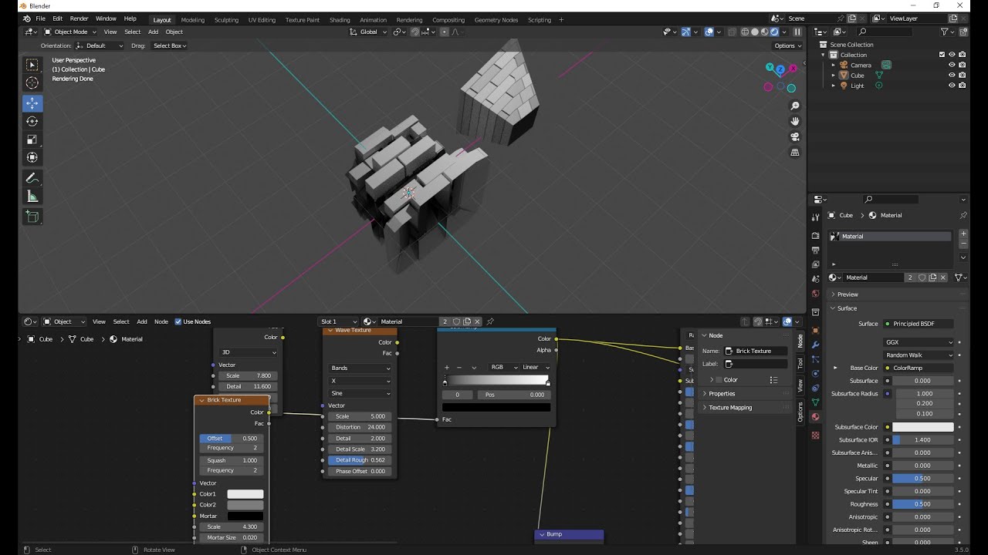Add a color stop with plus on ColorRamp
This screenshot has height=555, width=988.
[x=446, y=367]
